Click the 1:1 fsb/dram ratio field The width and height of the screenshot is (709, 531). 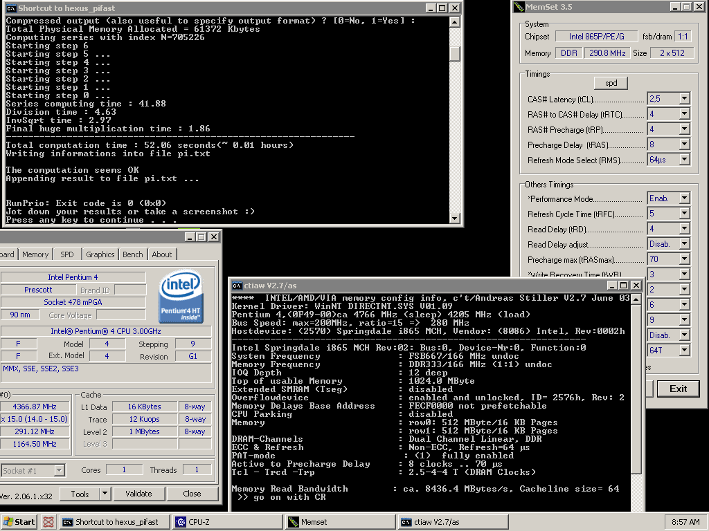(683, 37)
